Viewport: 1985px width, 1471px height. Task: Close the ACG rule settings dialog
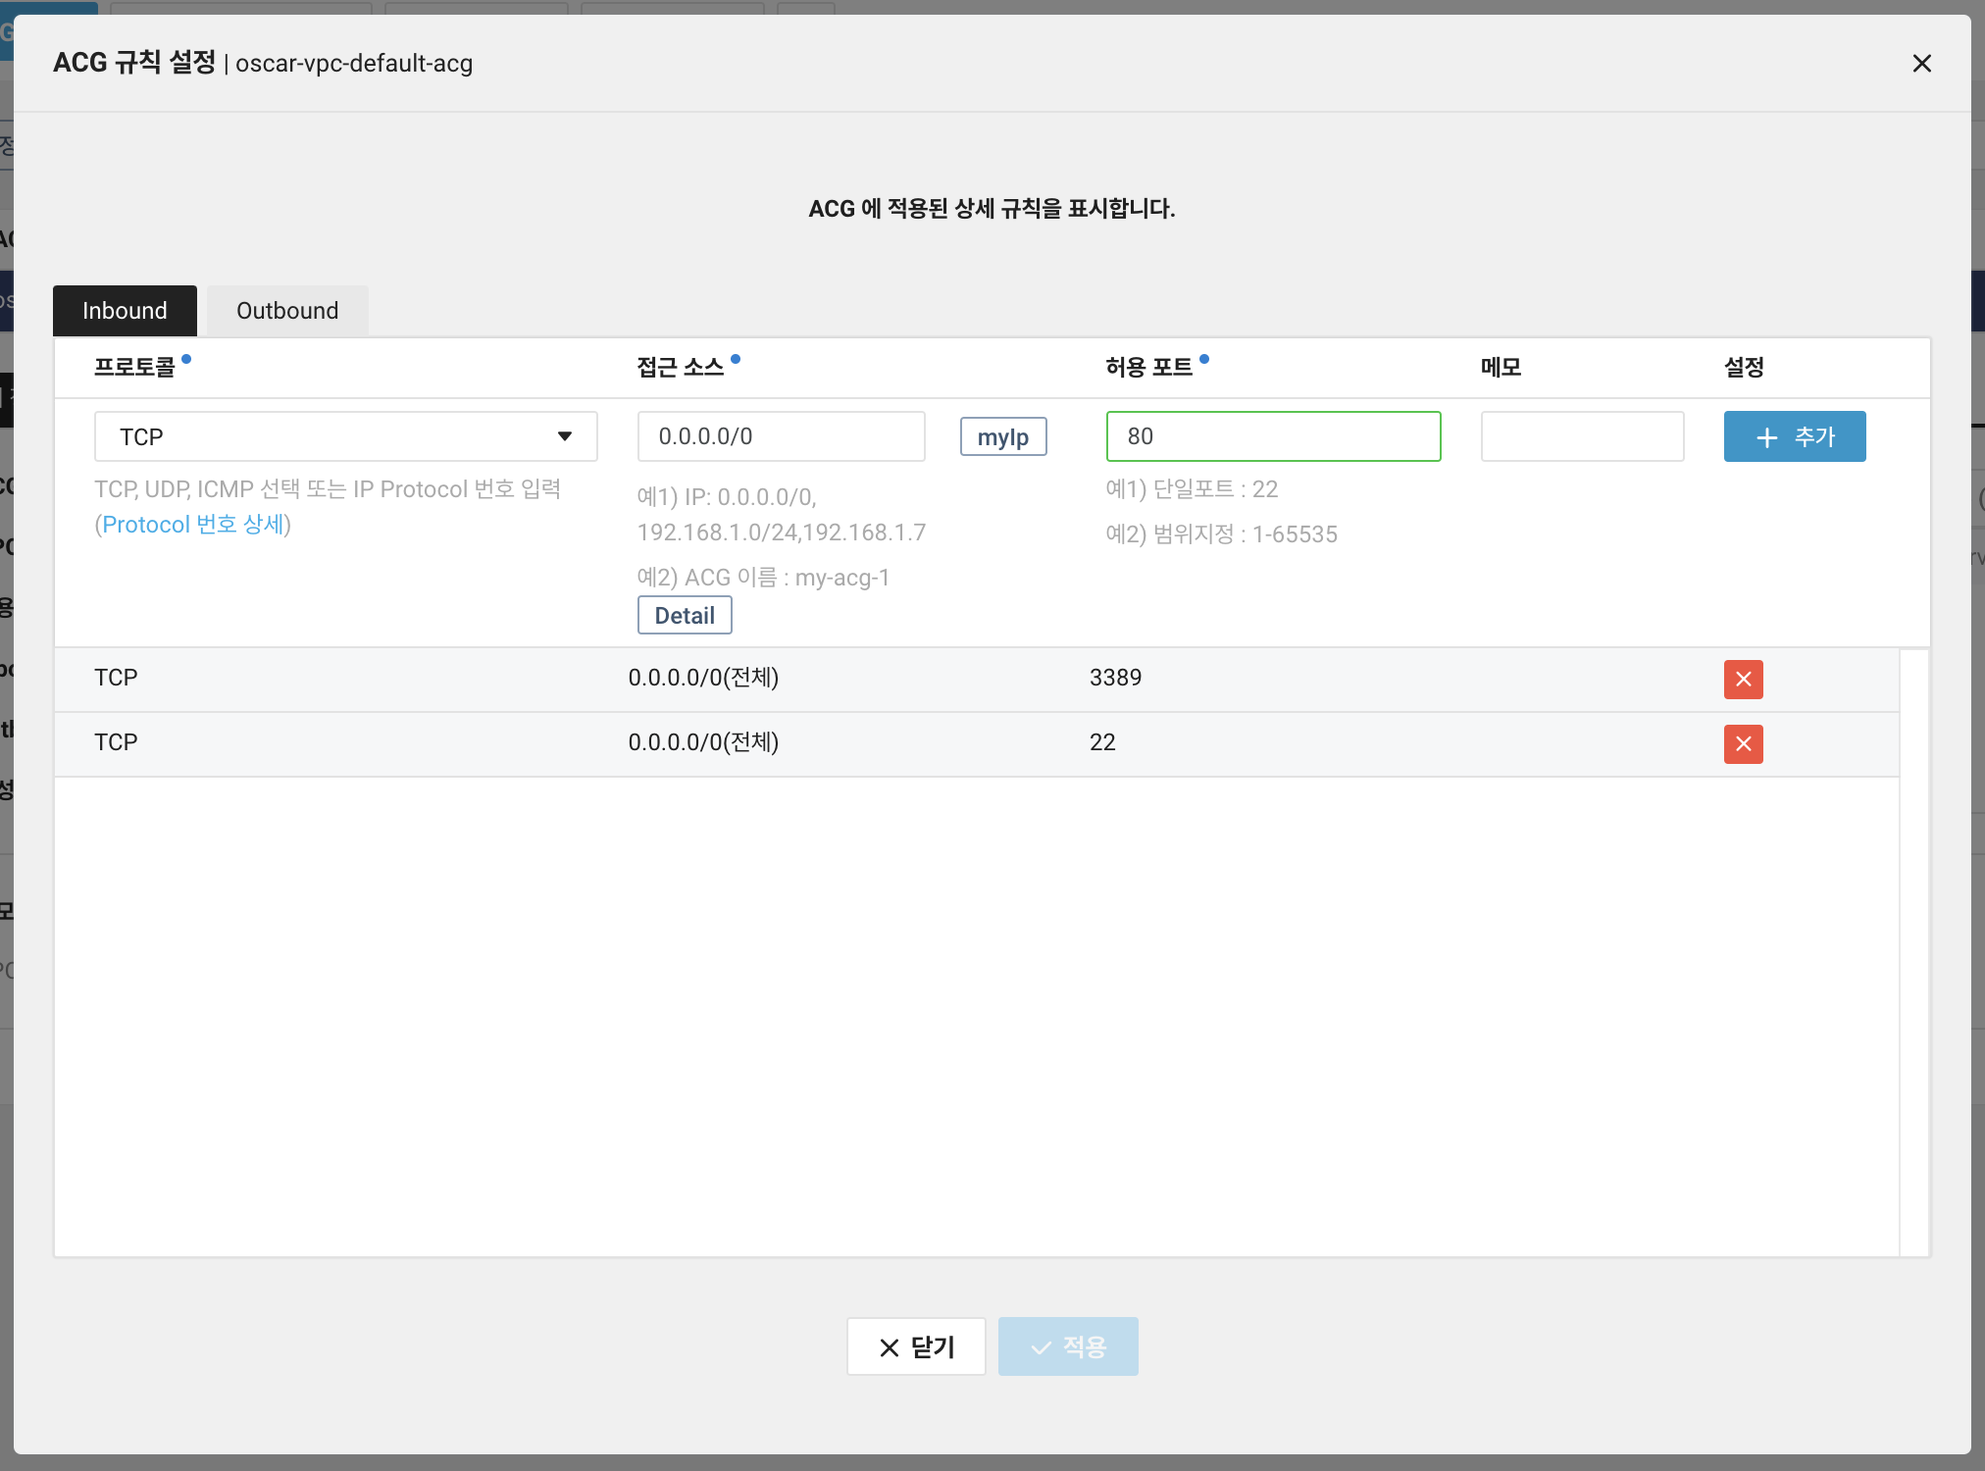click(1920, 64)
